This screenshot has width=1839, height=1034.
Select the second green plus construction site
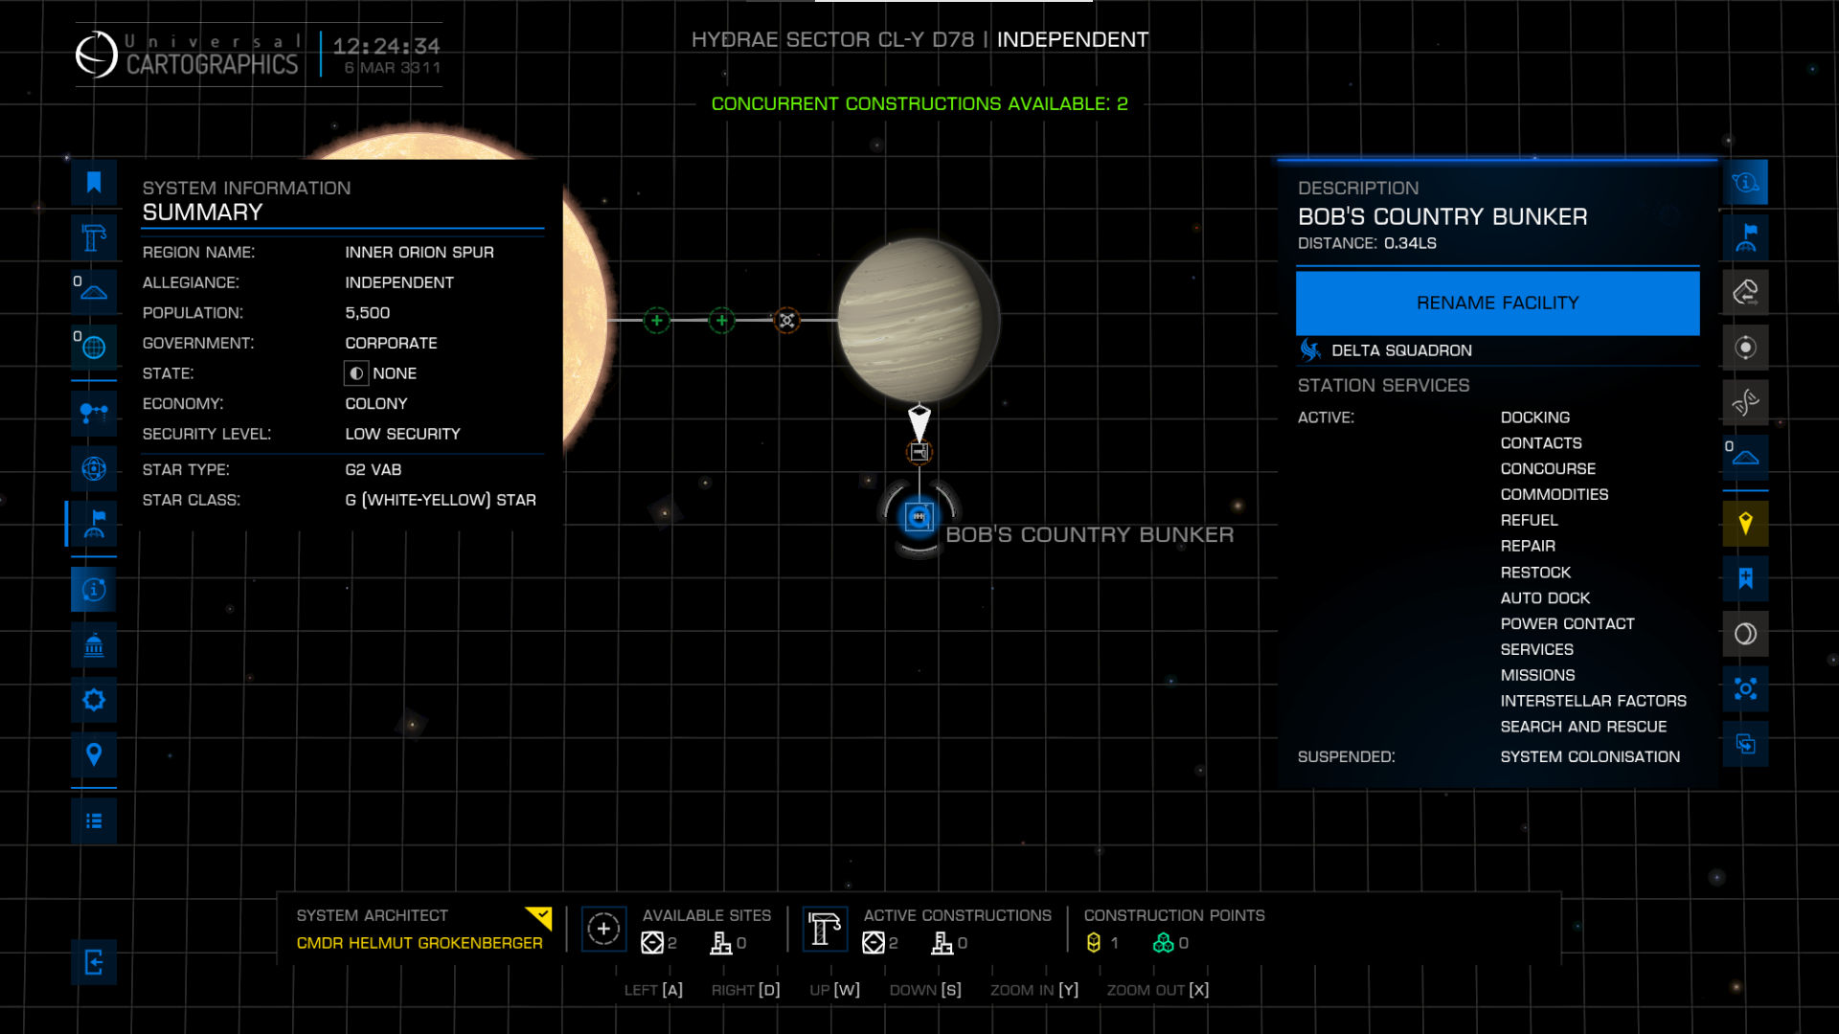pos(721,321)
